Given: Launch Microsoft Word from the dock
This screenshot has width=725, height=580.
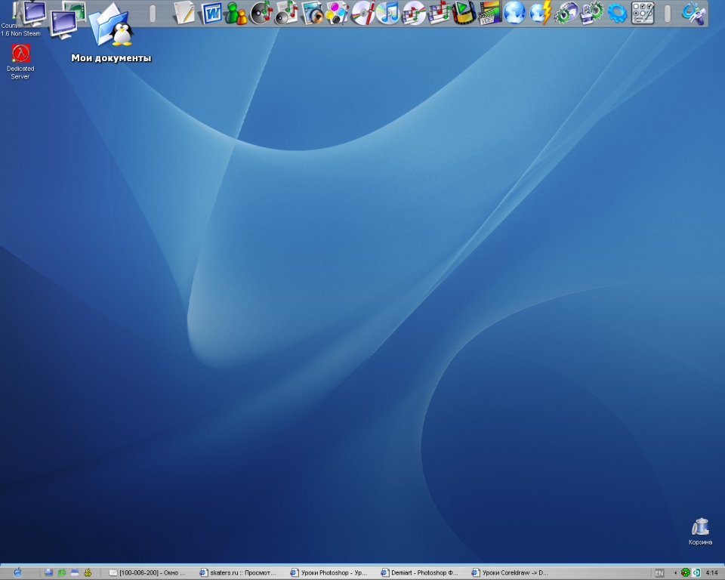Looking at the screenshot, I should click(211, 13).
